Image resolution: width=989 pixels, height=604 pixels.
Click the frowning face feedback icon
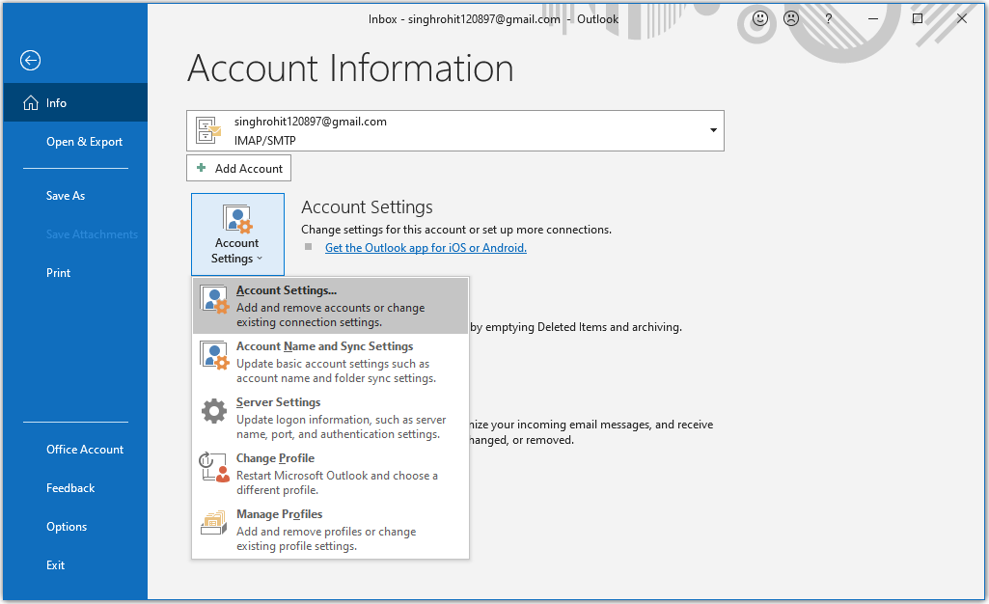pyautogui.click(x=791, y=18)
